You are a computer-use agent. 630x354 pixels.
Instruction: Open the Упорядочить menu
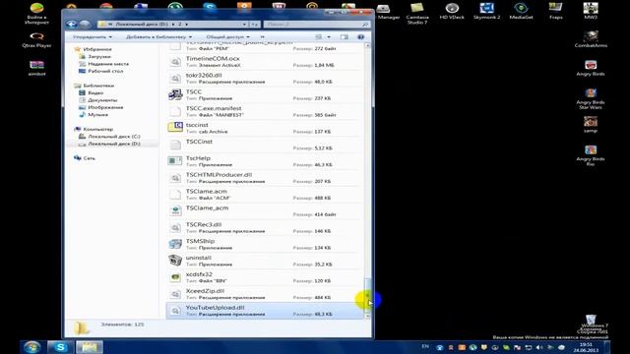93,37
